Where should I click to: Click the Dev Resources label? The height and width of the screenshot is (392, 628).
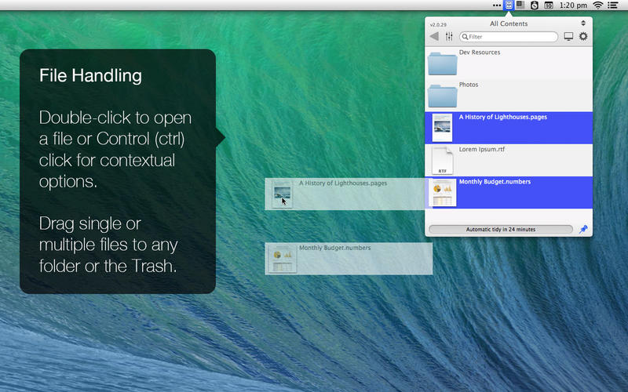point(480,52)
